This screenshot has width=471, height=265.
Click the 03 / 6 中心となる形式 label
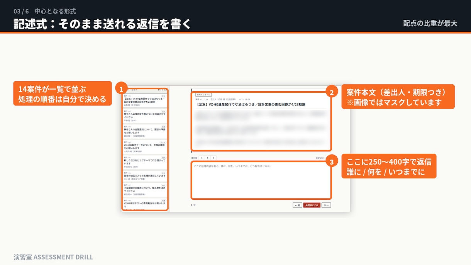tap(45, 11)
